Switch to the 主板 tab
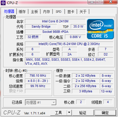Viewport: 118px width, 117px height. [35, 12]
